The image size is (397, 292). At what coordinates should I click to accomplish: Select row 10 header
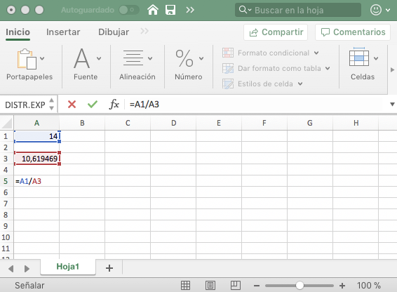pyautogui.click(x=6, y=237)
